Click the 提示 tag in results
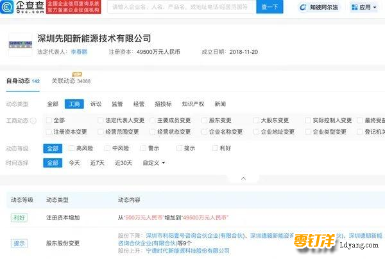The width and height of the screenshot is (385, 259). [19, 244]
